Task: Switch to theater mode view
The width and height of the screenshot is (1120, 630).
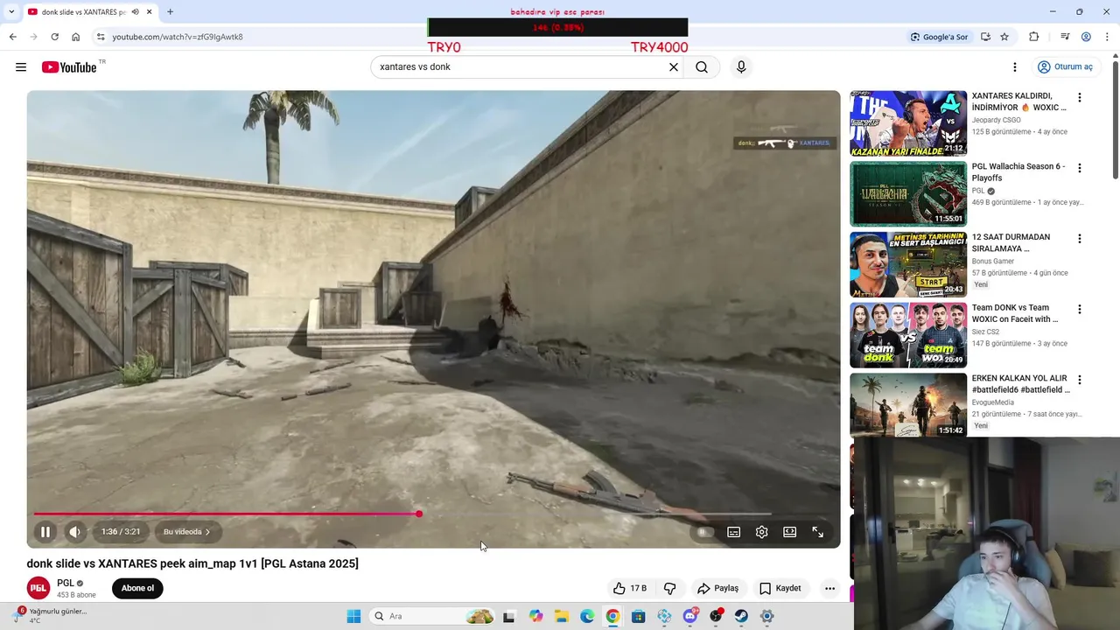Action: tap(790, 532)
